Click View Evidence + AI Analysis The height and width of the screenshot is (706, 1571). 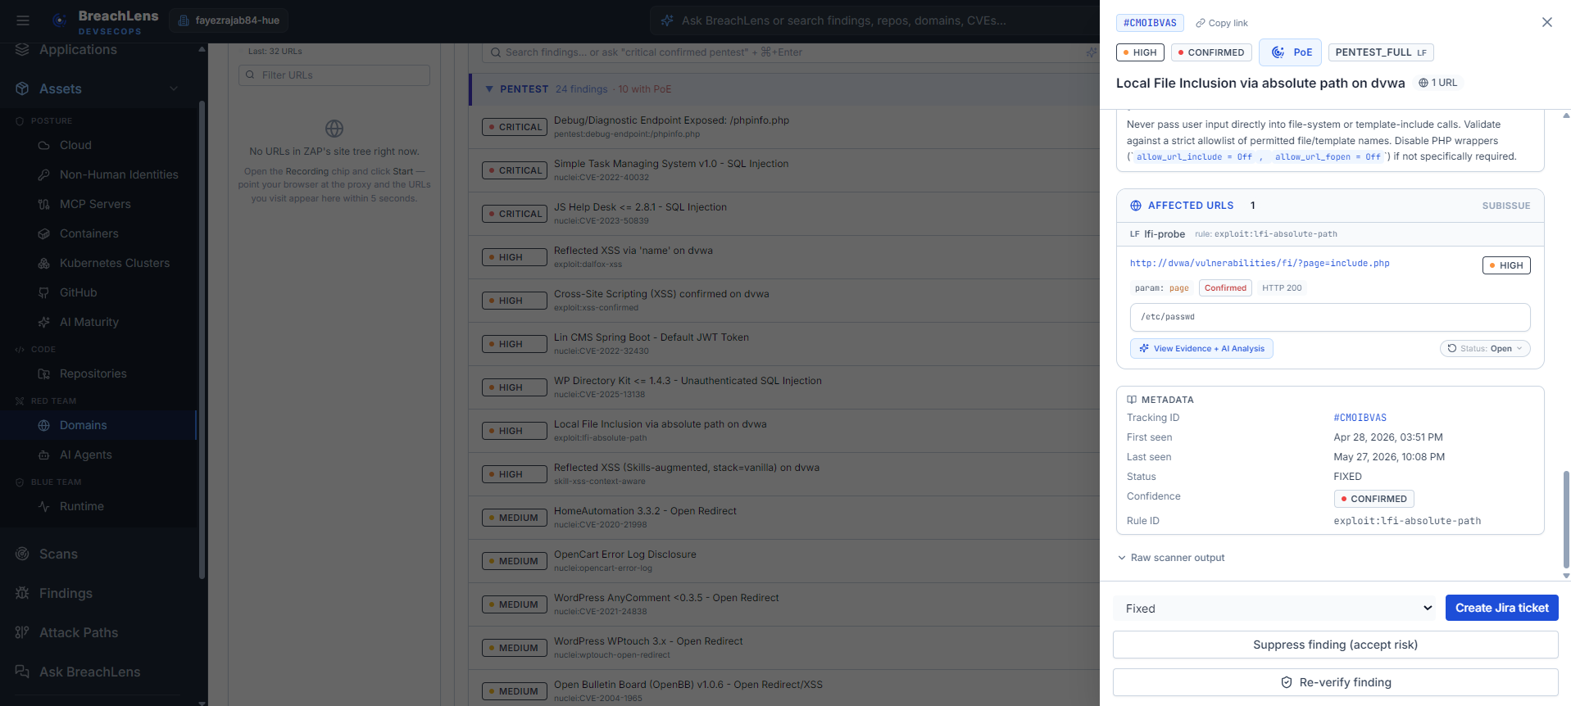(1201, 348)
